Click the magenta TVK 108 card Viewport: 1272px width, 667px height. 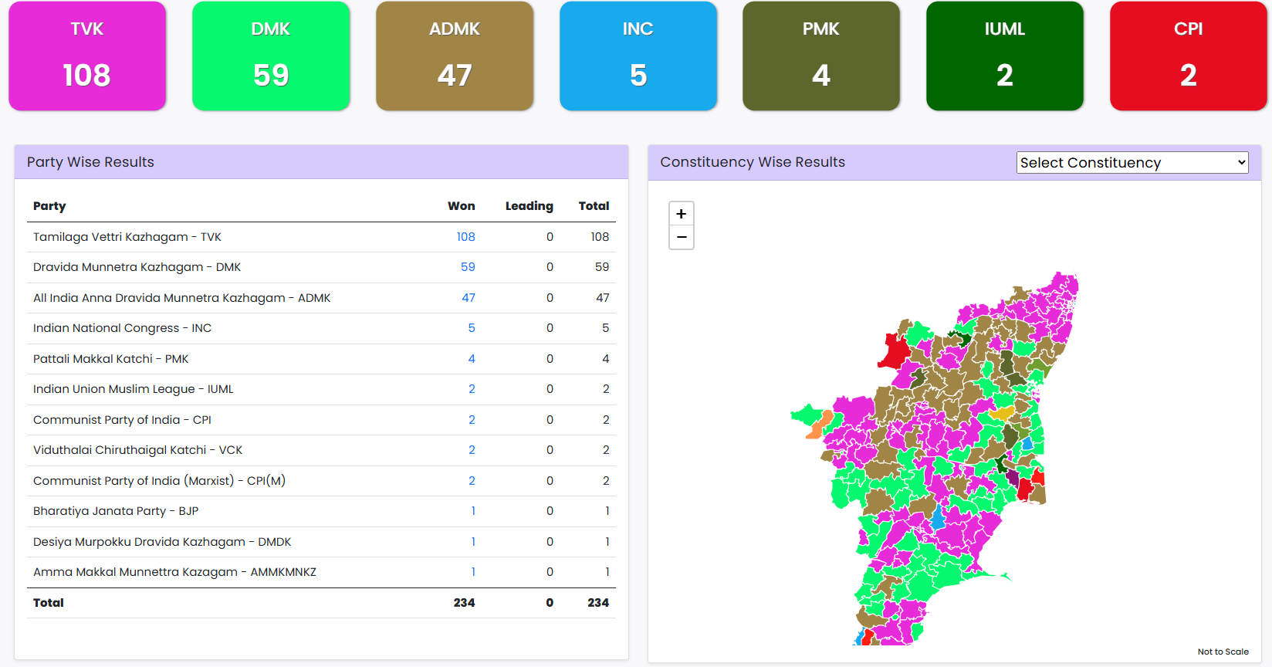point(87,56)
